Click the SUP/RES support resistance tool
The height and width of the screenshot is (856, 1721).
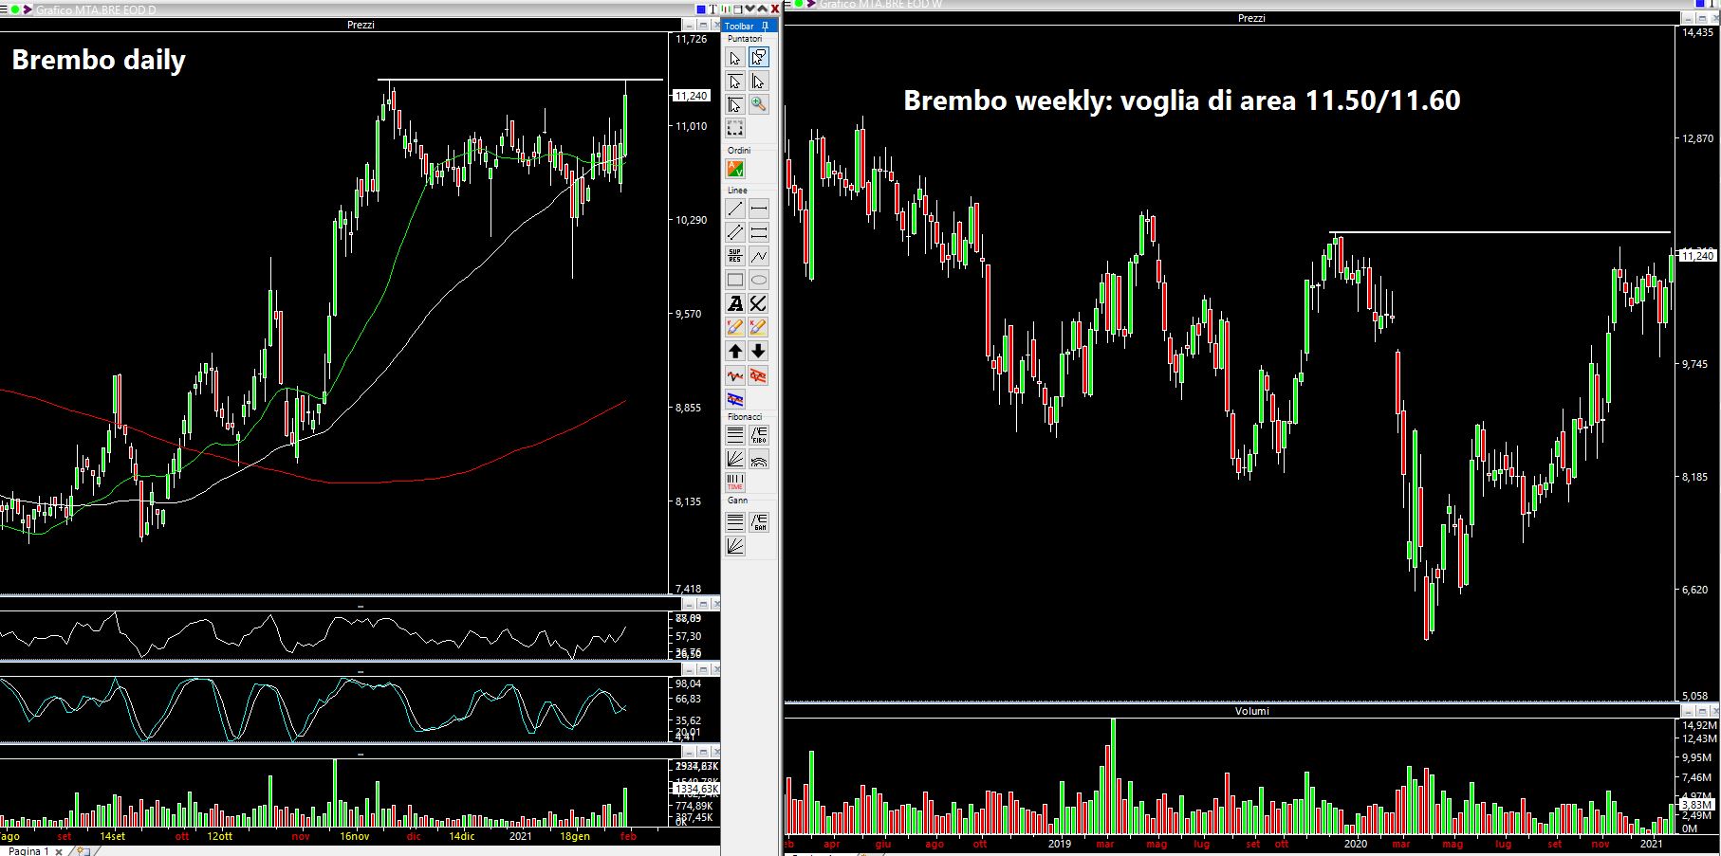tap(734, 257)
